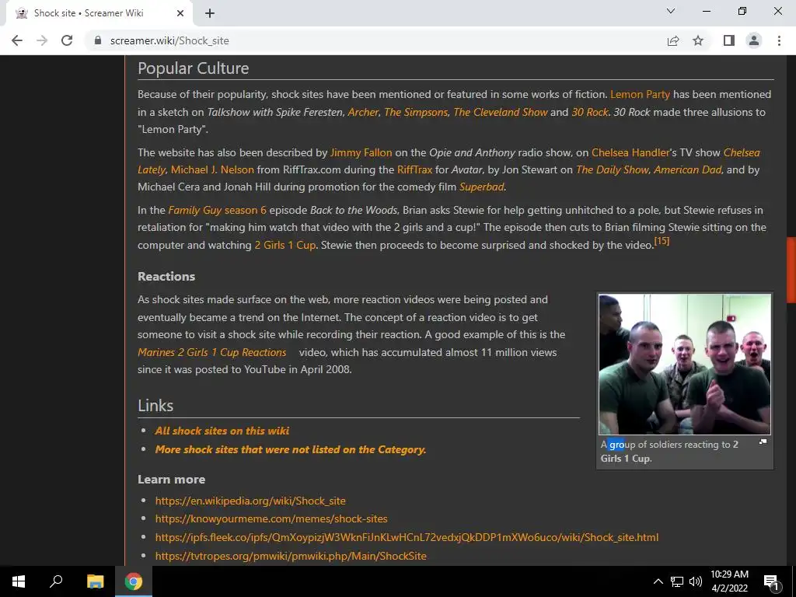
Task: Open the taskbar clock and date
Action: tap(729, 581)
